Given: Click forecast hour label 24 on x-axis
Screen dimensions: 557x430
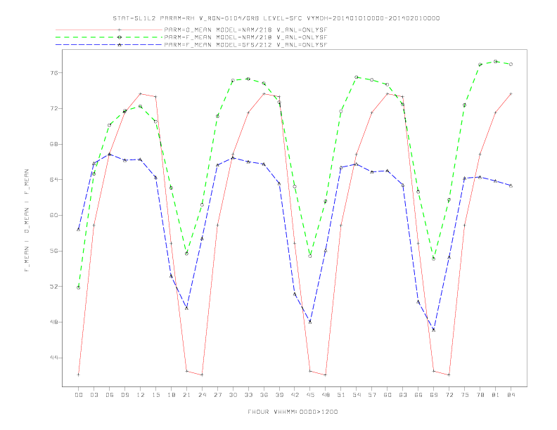Looking at the screenshot, I should [202, 395].
